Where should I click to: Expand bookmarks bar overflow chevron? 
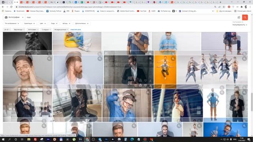pyautogui.click(x=213, y=11)
